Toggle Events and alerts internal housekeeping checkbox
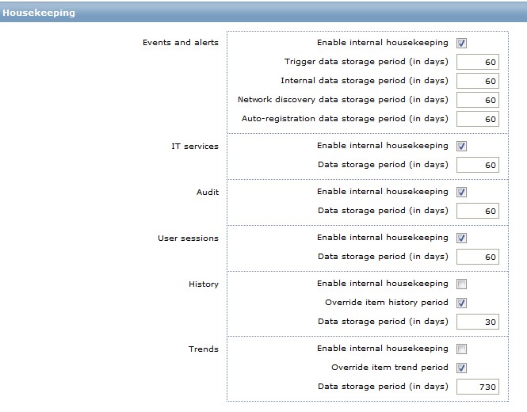This screenshot has height=412, width=527. click(x=462, y=44)
